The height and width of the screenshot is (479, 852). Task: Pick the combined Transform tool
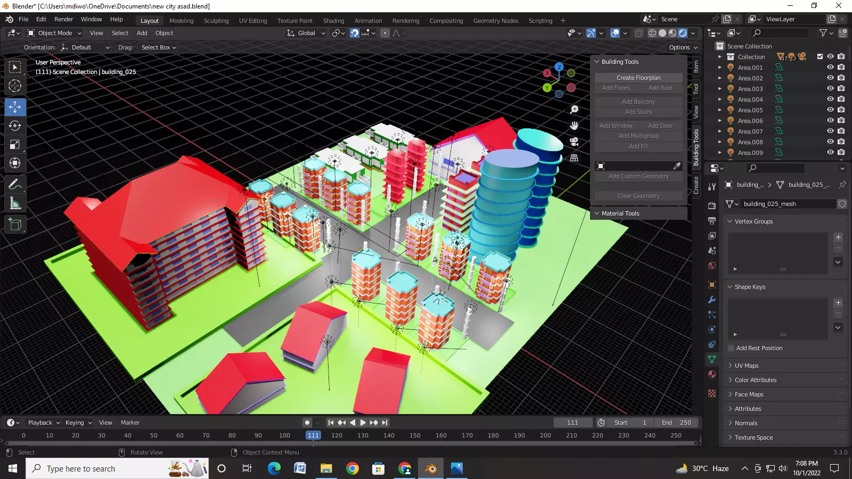coord(15,163)
